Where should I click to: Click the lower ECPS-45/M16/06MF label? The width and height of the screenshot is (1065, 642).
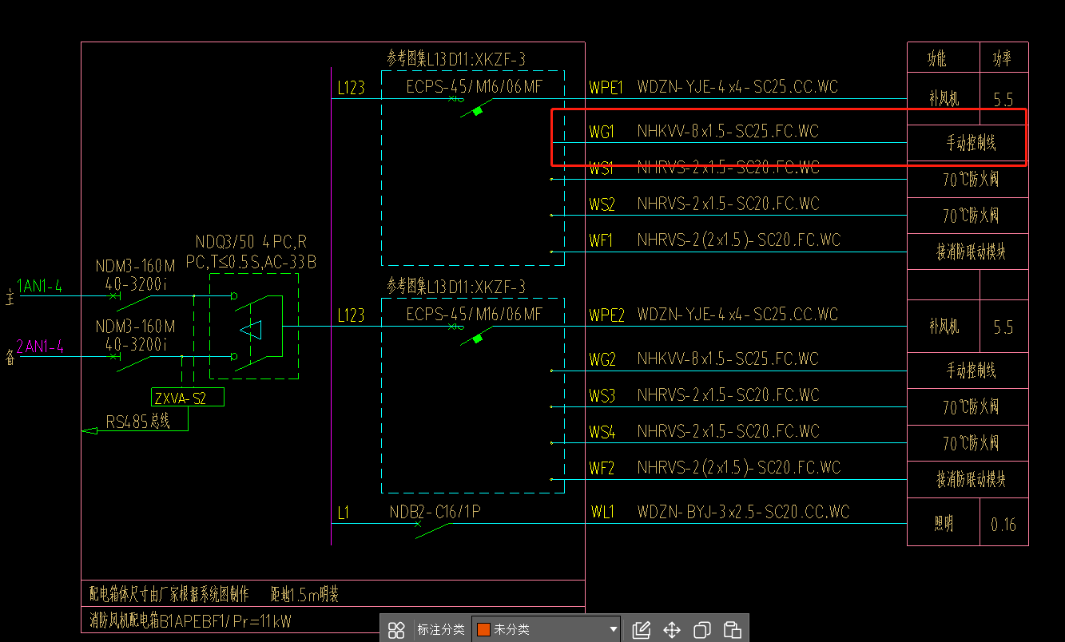[474, 315]
